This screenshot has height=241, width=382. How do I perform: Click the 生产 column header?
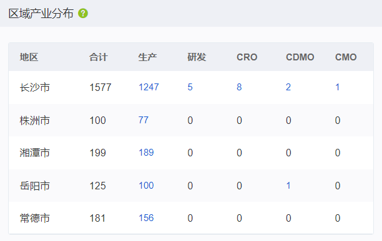147,57
